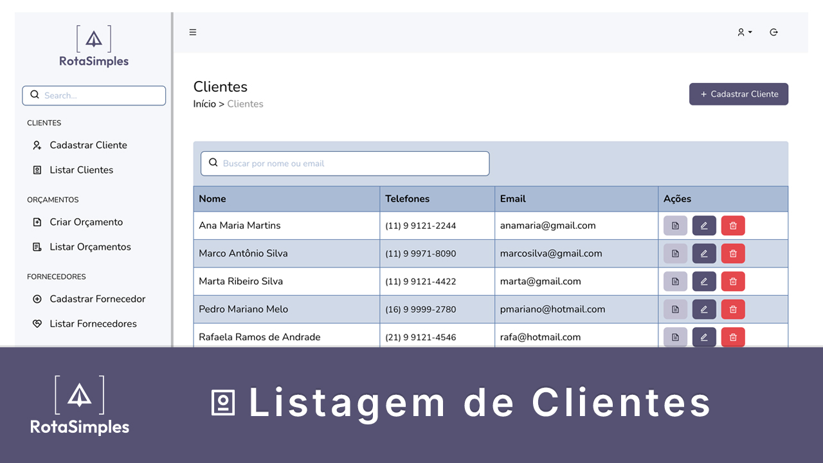
Task: Go to Início via the breadcrumb link
Action: coord(205,104)
